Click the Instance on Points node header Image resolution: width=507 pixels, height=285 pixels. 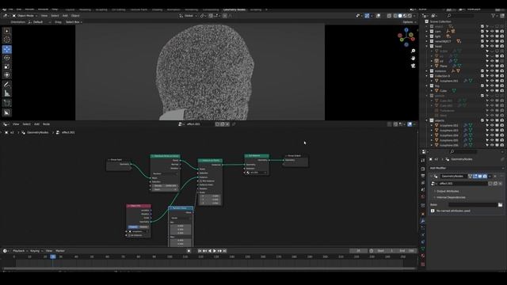(x=210, y=160)
